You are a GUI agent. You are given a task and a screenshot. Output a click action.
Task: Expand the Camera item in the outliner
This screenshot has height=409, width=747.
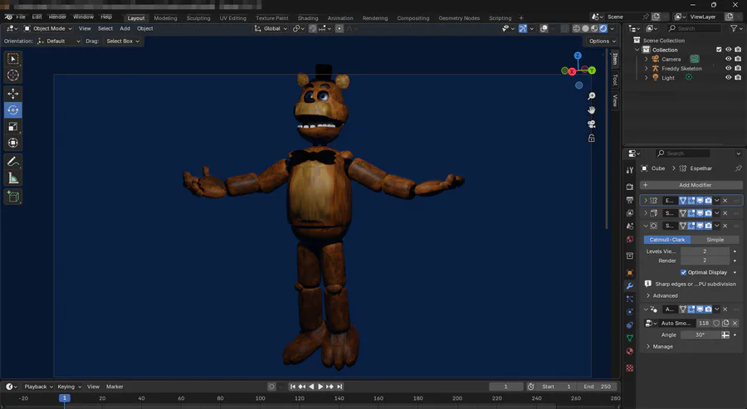[x=647, y=59]
